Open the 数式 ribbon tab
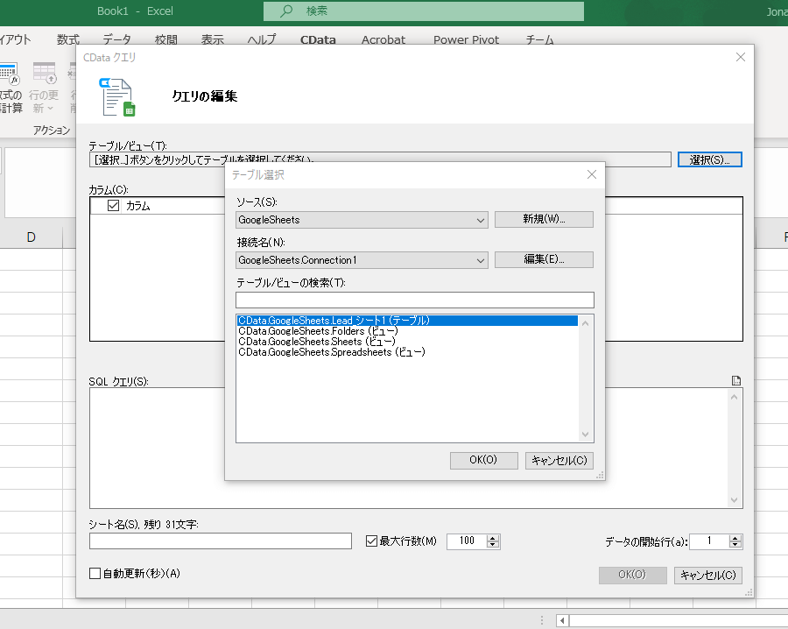 point(67,39)
